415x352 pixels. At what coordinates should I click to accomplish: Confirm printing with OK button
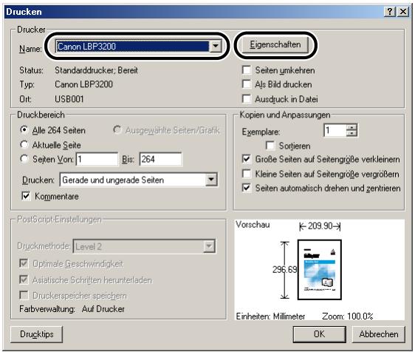click(x=320, y=334)
